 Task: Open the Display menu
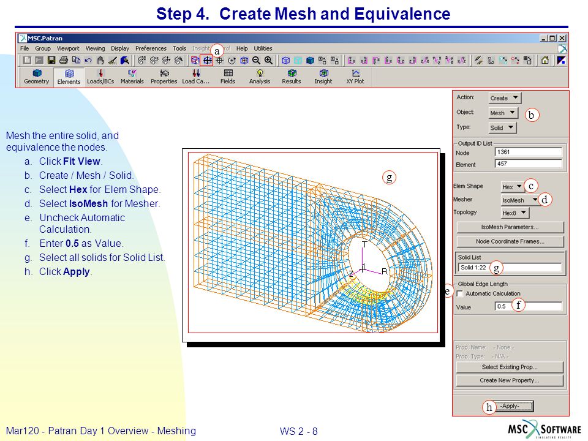[x=120, y=48]
